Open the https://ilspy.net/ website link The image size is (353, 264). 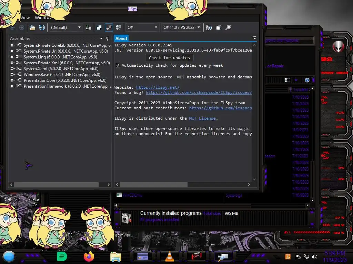point(158,87)
